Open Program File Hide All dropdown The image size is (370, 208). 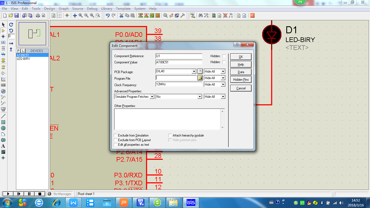point(223,78)
